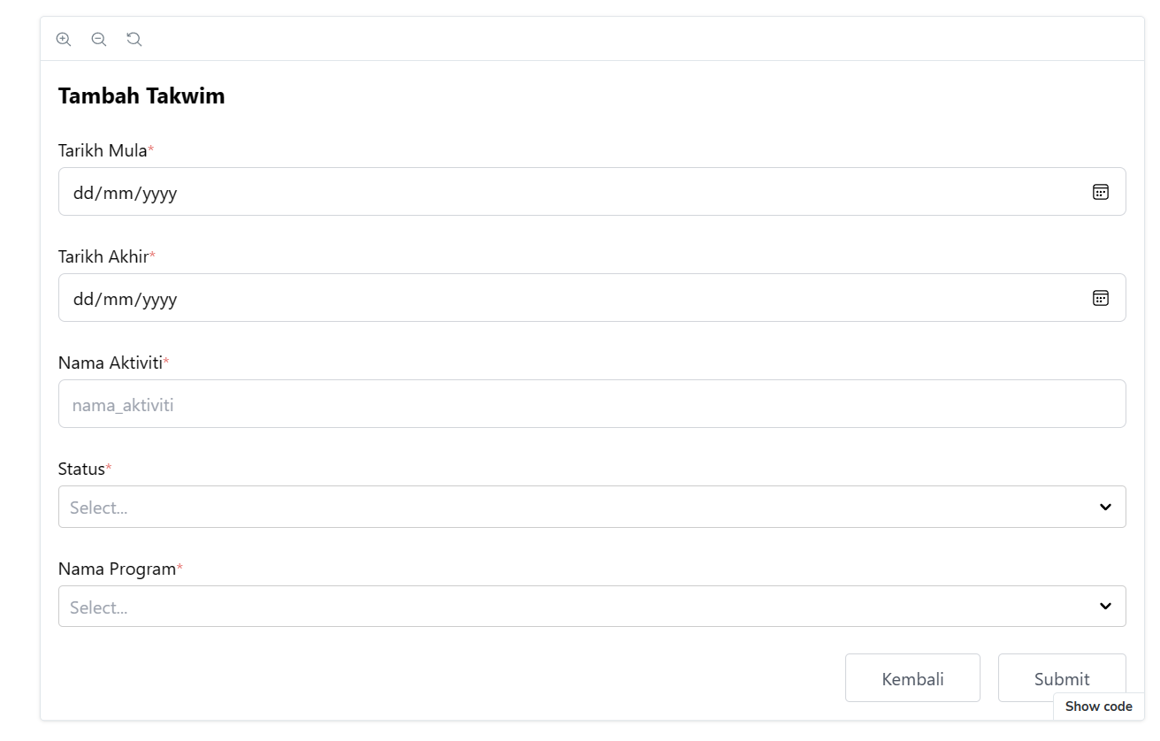Viewport: 1160px width, 741px height.
Task: Focus the Nama Aktiviti text field
Action: tap(591, 404)
